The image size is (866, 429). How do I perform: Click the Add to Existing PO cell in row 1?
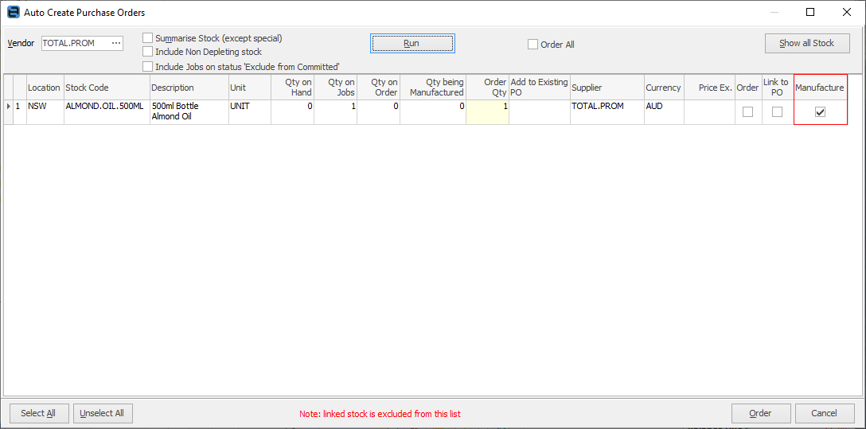[x=540, y=112]
